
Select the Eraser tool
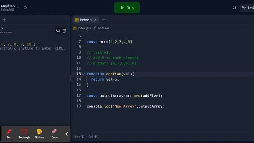55,134
